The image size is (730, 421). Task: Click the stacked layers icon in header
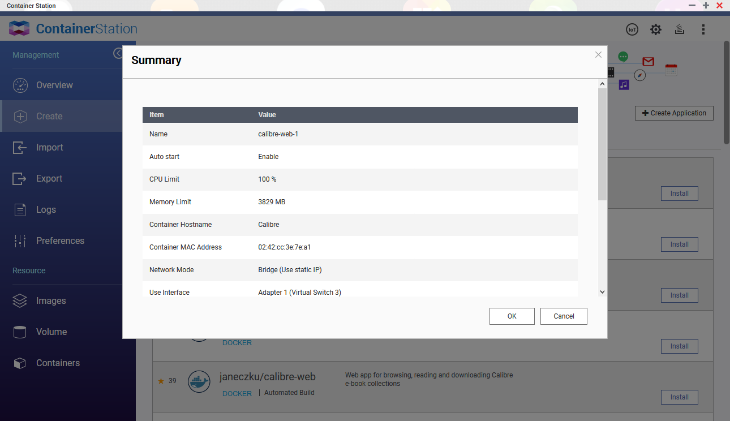point(680,29)
